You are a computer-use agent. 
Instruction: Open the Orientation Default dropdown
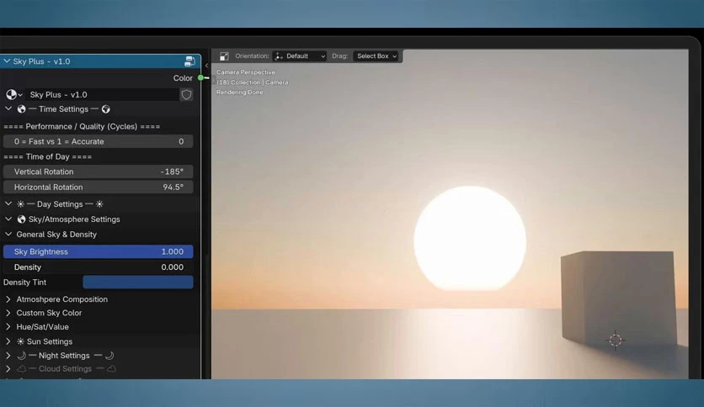coord(300,56)
